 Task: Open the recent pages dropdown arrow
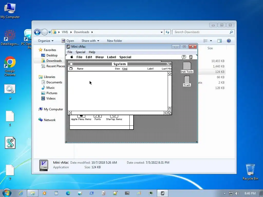click(x=50, y=32)
